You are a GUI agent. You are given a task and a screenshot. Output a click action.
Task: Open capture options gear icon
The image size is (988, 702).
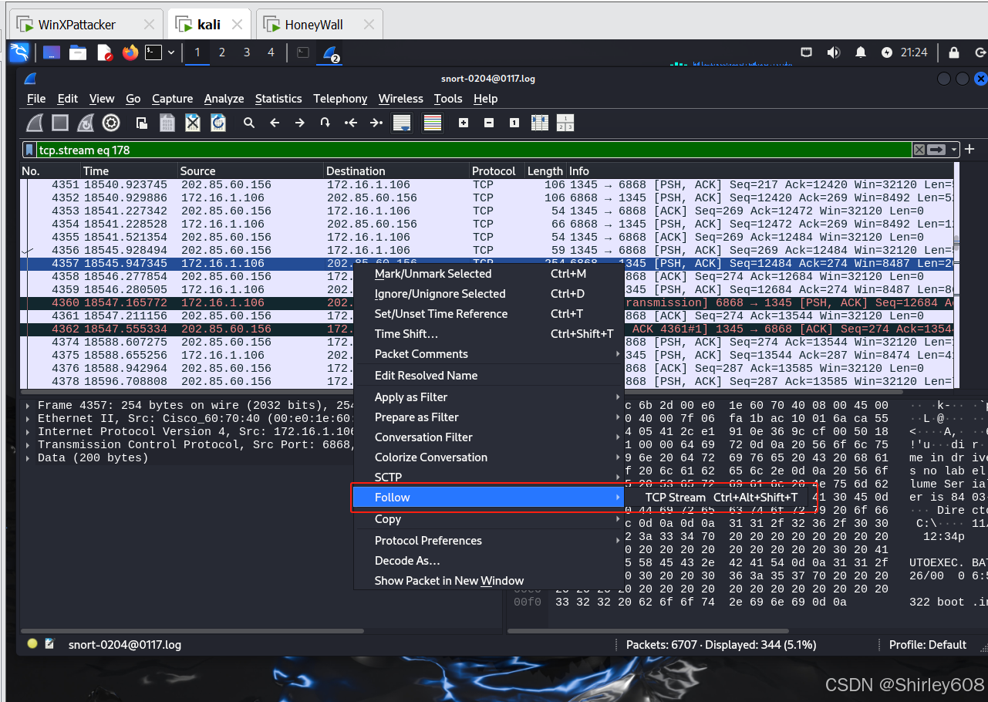111,123
